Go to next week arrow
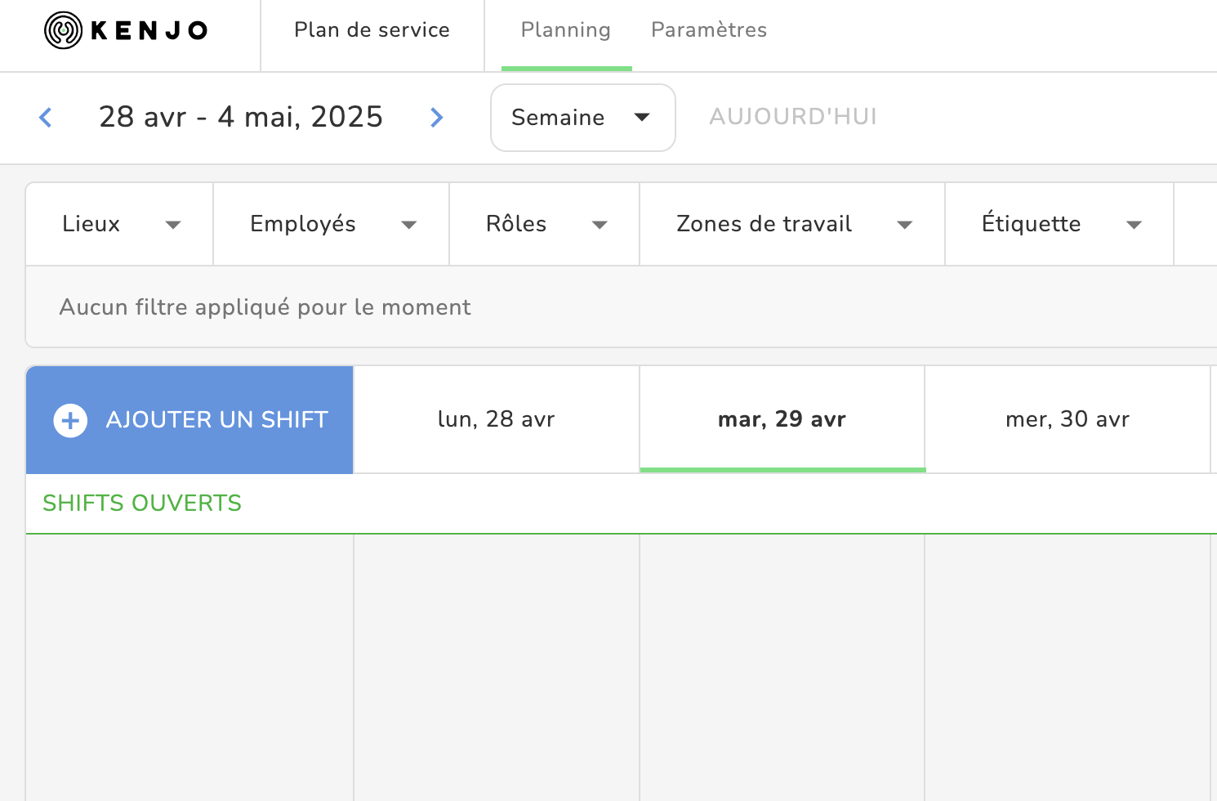The height and width of the screenshot is (801, 1217). 437,118
